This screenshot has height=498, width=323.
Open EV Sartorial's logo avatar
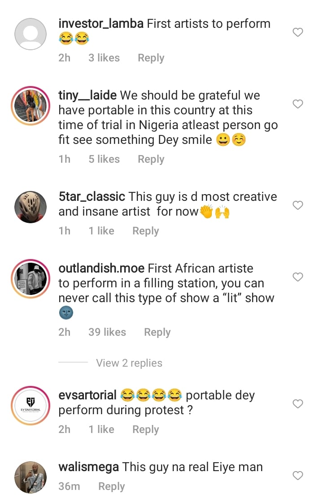pos(31,406)
